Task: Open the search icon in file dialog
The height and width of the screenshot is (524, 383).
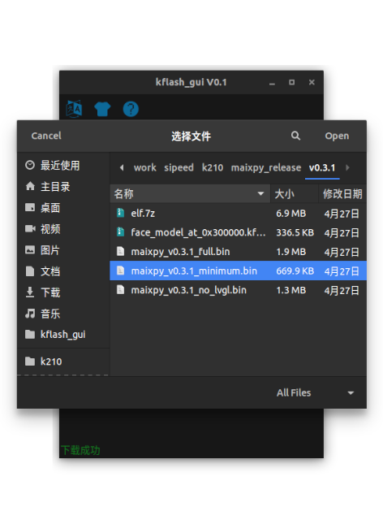Action: coord(295,136)
